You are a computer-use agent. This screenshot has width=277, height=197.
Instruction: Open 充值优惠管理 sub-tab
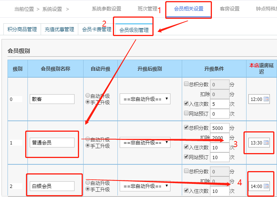pos(59,29)
